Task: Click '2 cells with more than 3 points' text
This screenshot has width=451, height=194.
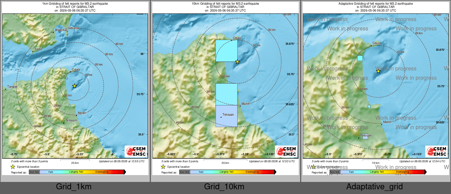Action: point(29,161)
